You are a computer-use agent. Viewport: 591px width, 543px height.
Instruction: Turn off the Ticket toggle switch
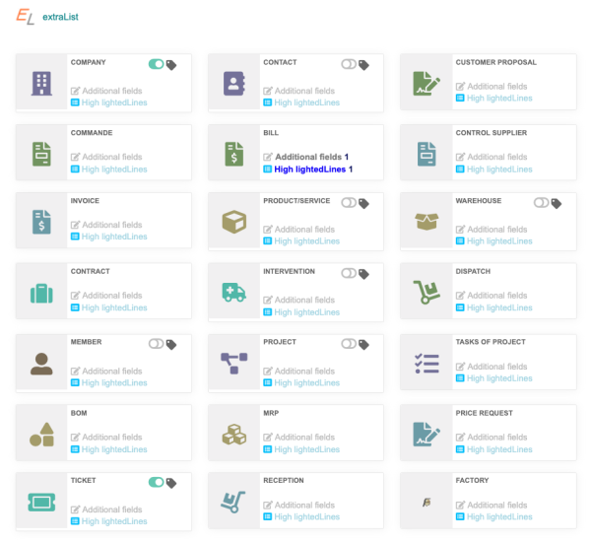click(x=156, y=483)
